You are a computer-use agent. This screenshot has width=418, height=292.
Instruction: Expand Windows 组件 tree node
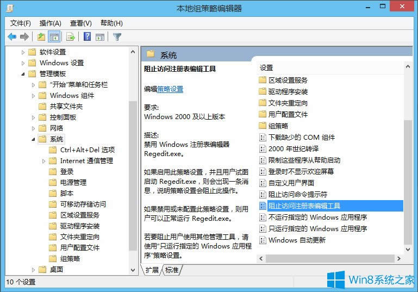(x=33, y=96)
